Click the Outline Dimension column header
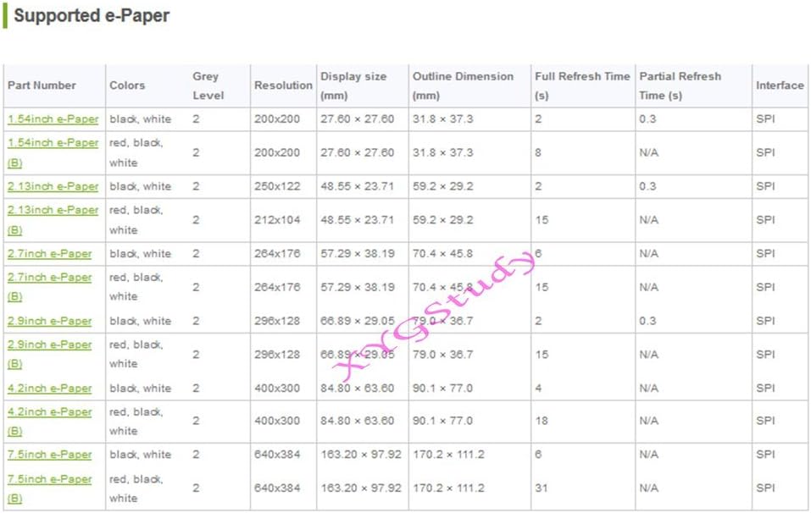Viewport: 811px width, 513px height. coord(463,76)
